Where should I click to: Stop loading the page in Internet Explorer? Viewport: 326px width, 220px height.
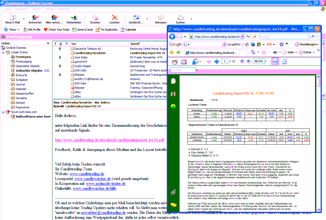point(254,37)
